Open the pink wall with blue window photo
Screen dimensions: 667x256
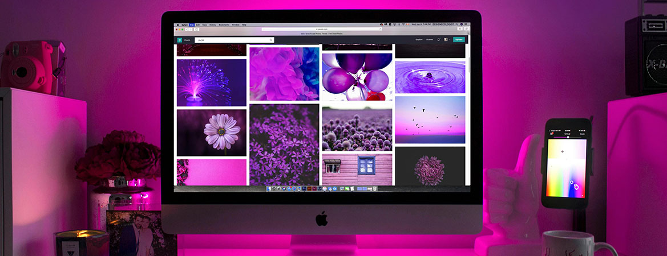coord(357,170)
